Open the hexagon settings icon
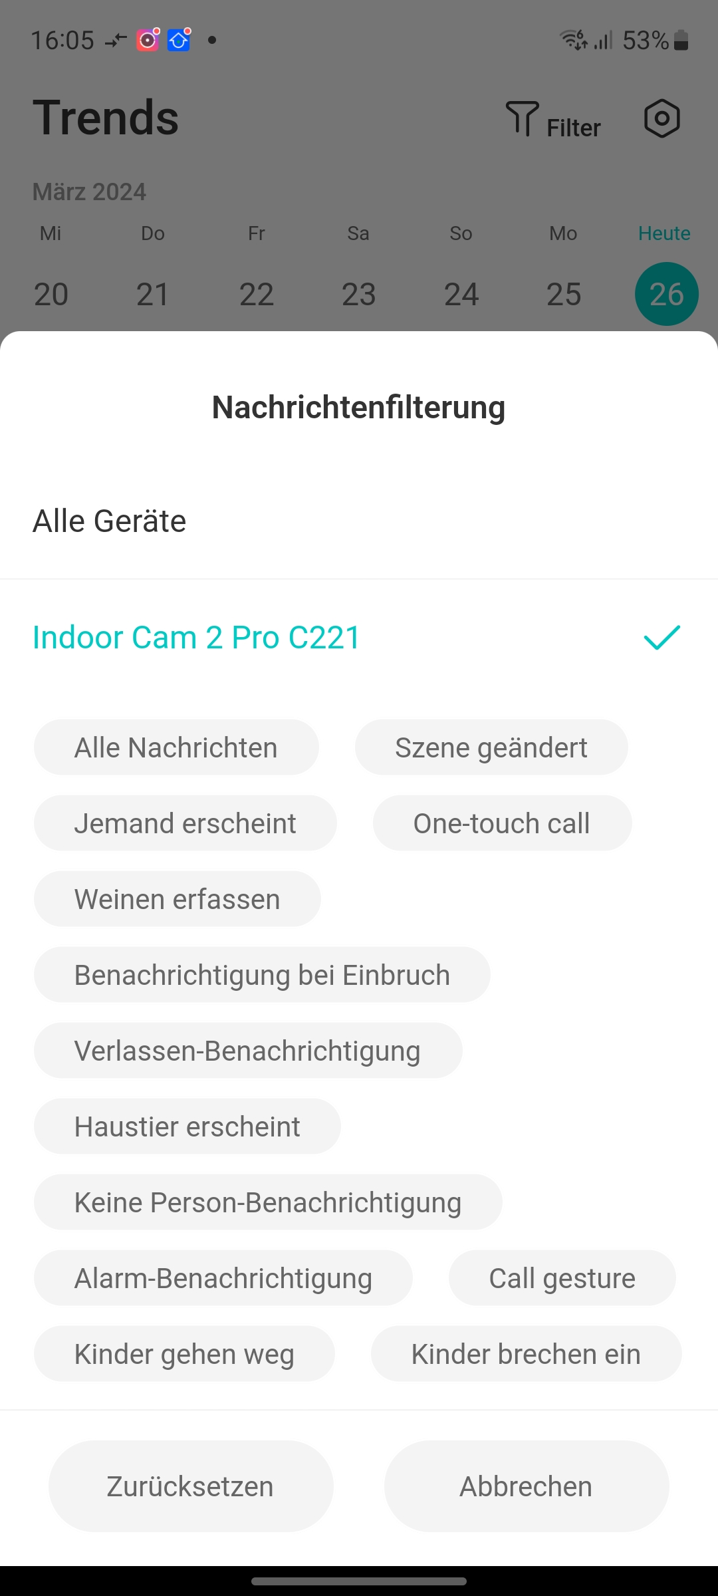The image size is (718, 1596). (662, 119)
